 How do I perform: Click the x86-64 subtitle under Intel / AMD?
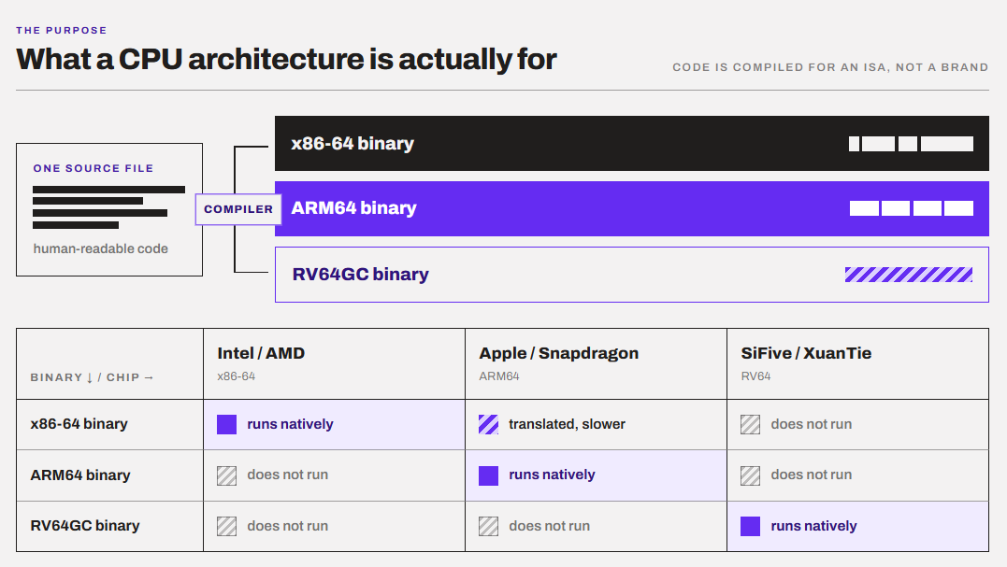[x=236, y=376]
